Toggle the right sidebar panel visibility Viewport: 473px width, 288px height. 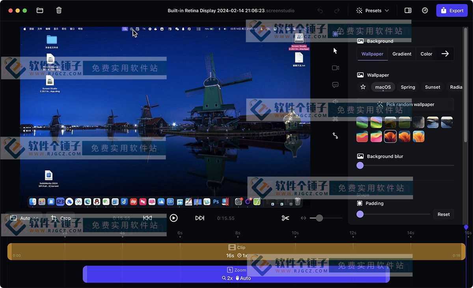coord(408,11)
